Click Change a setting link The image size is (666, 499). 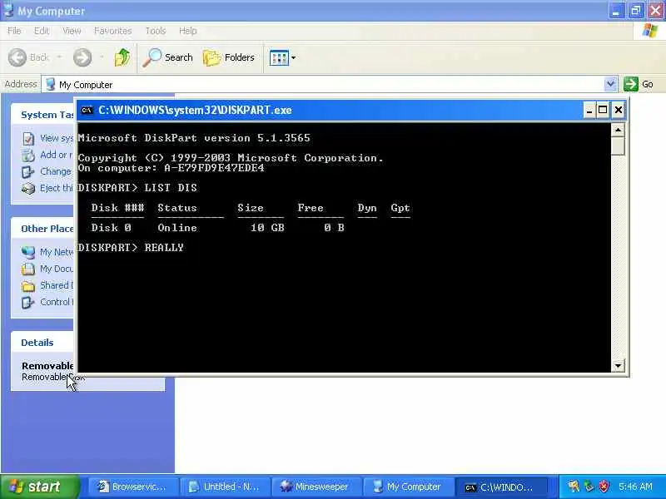coord(56,171)
